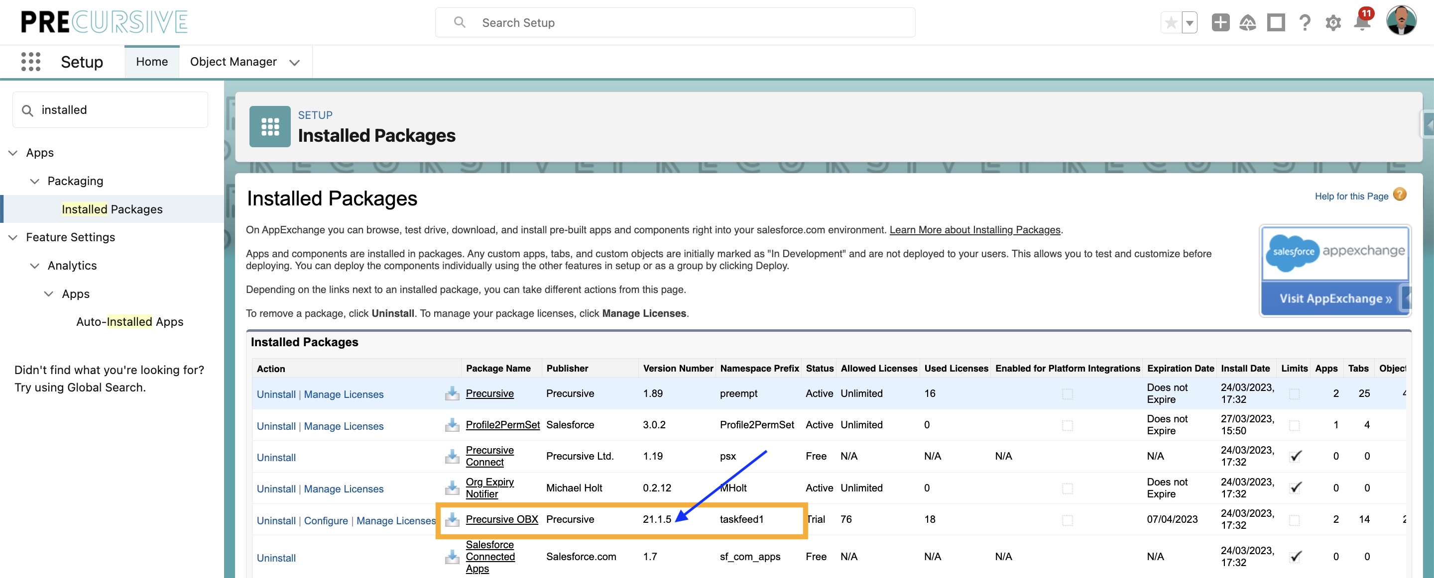Click the Help for this Page icon
Image resolution: width=1434 pixels, height=578 pixels.
(1400, 194)
